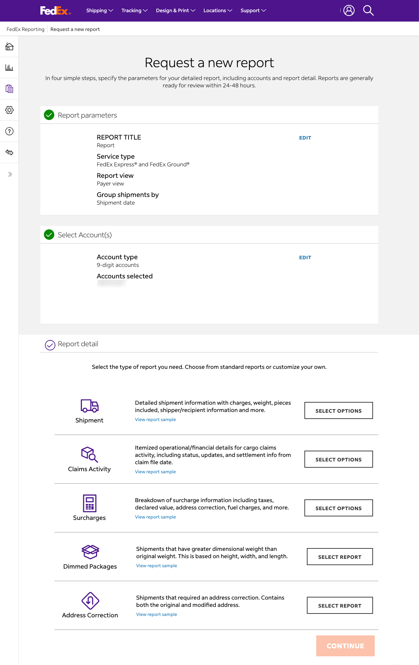Click the 'FedEx Express® and FedEx Ground®' text
Screen dimensions: 419x665
tap(143, 165)
